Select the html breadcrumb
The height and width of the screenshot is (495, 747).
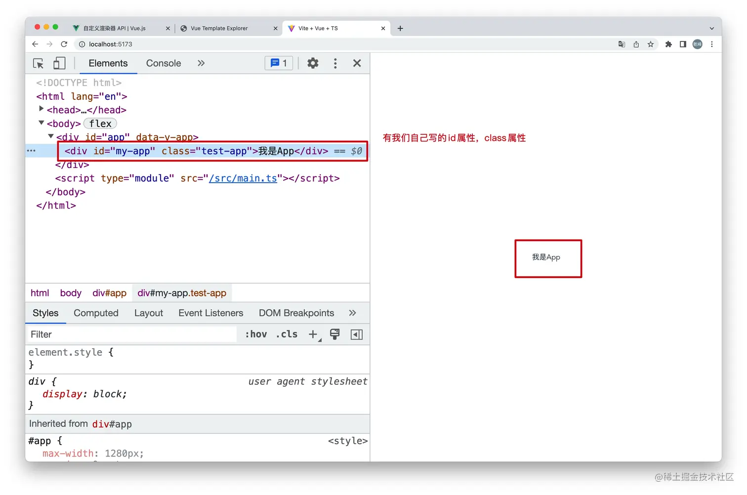tap(40, 293)
